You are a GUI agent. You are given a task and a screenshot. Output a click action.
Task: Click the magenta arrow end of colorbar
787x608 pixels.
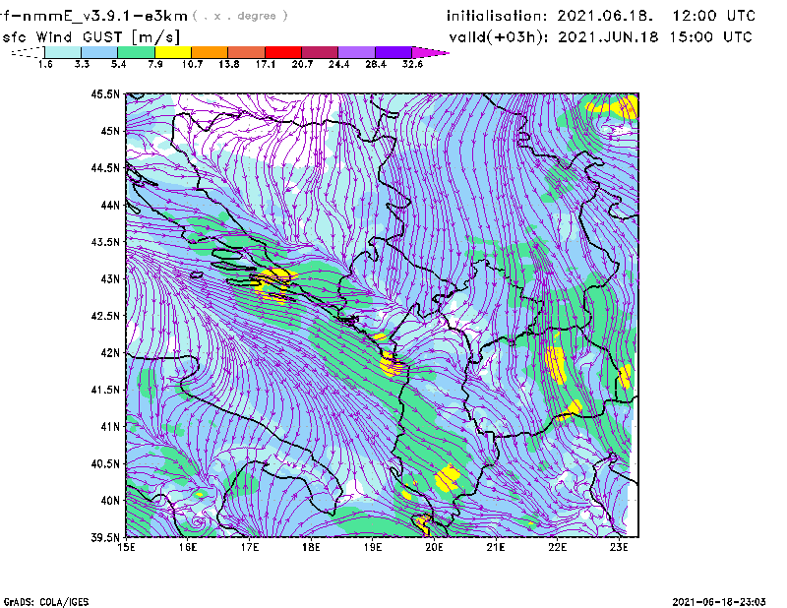click(430, 52)
